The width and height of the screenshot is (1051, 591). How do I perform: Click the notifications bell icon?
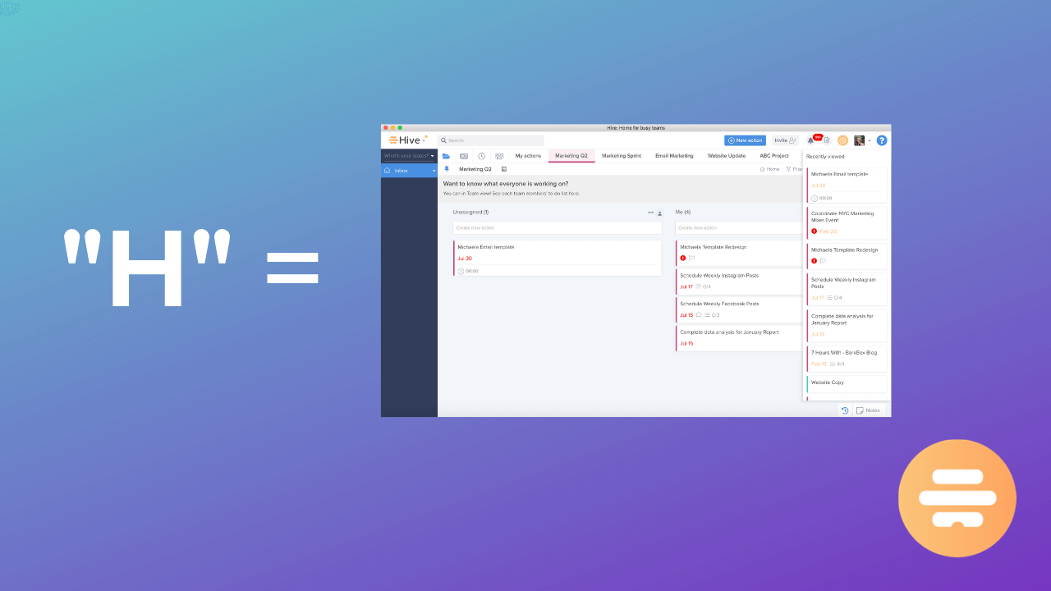(x=811, y=140)
